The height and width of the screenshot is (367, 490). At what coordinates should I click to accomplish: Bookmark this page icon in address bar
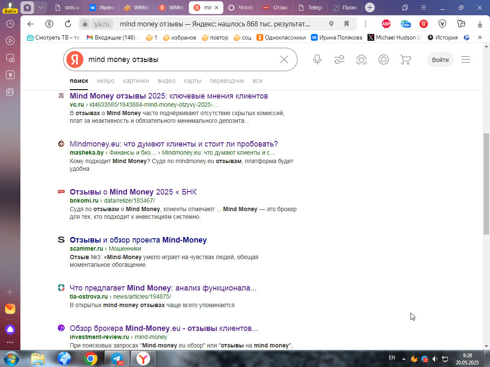pyautogui.click(x=347, y=24)
